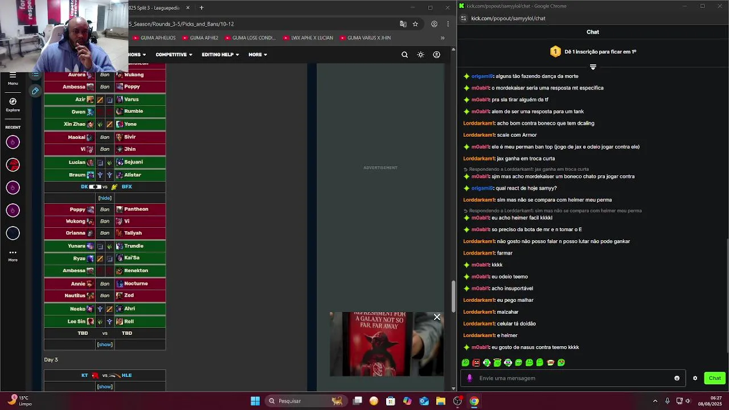729x410 pixels.
Task: Open File Explorer from the taskbar
Action: (441, 401)
